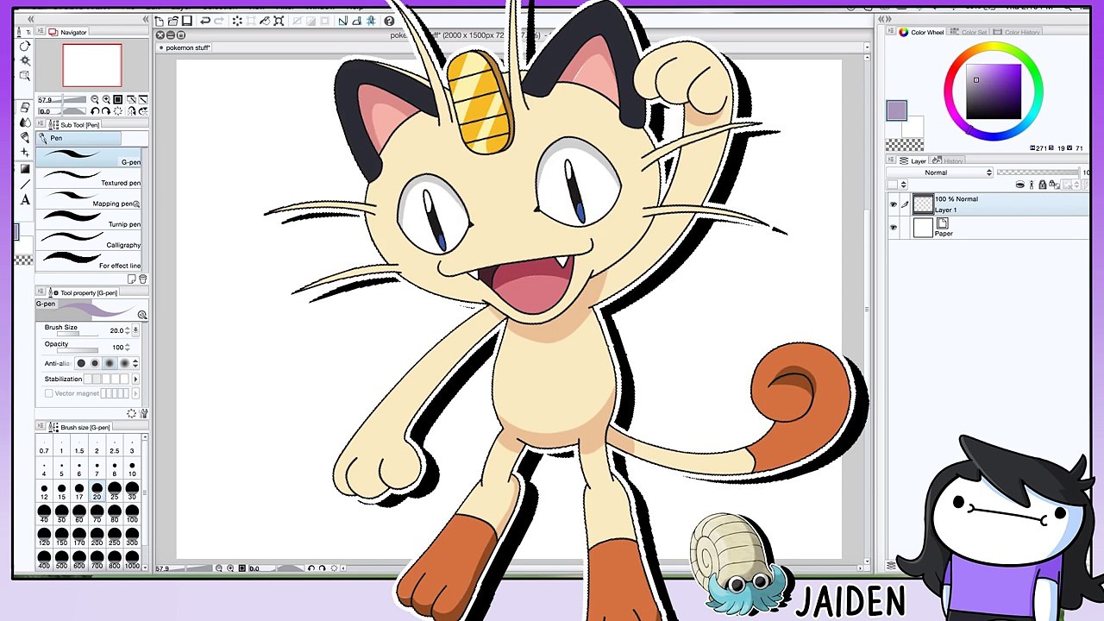Open sub tool detail wrench in Tool property
Screen dimensions: 1104x621
point(143,413)
